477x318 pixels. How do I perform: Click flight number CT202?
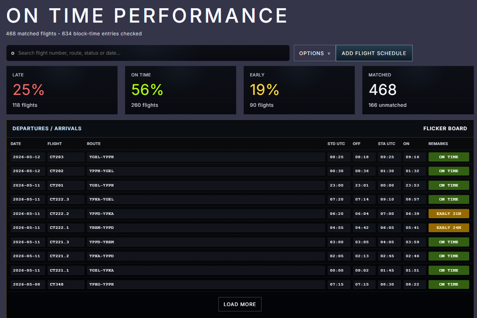click(57, 171)
